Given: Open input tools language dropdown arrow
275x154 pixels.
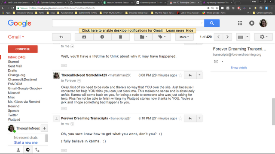Looking at the screenshot, I should (x=247, y=37).
